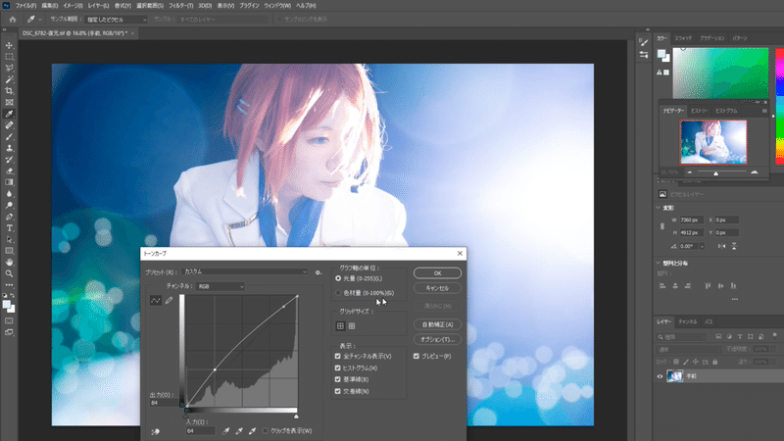The height and width of the screenshot is (441, 784).
Task: Click オプション button in Curves
Action: click(437, 339)
